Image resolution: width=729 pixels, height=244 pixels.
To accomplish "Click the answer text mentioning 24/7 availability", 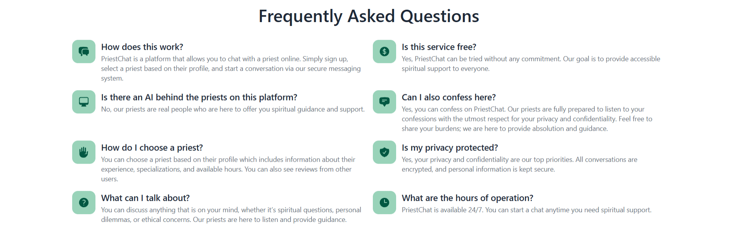I will pos(526,210).
